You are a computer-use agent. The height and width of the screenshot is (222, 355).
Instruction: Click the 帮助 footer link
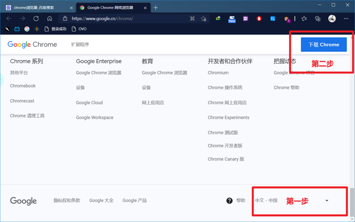241,201
